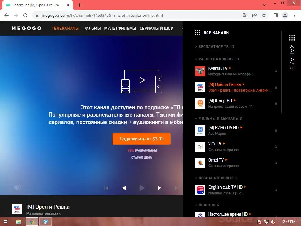Toggle the player volume speaker icon

[x=17, y=187]
